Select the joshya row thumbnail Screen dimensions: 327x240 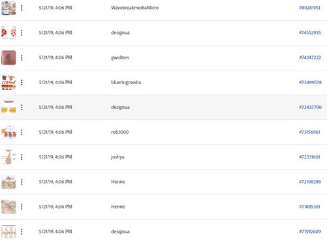(x=8, y=157)
